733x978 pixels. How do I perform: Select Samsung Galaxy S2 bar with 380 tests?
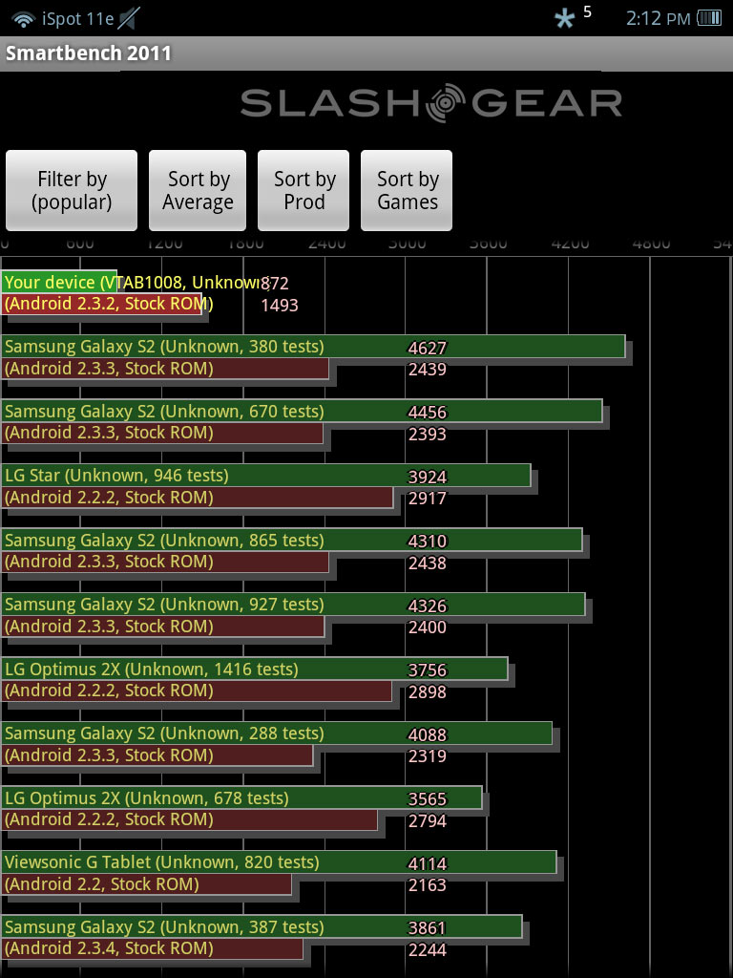pos(312,347)
